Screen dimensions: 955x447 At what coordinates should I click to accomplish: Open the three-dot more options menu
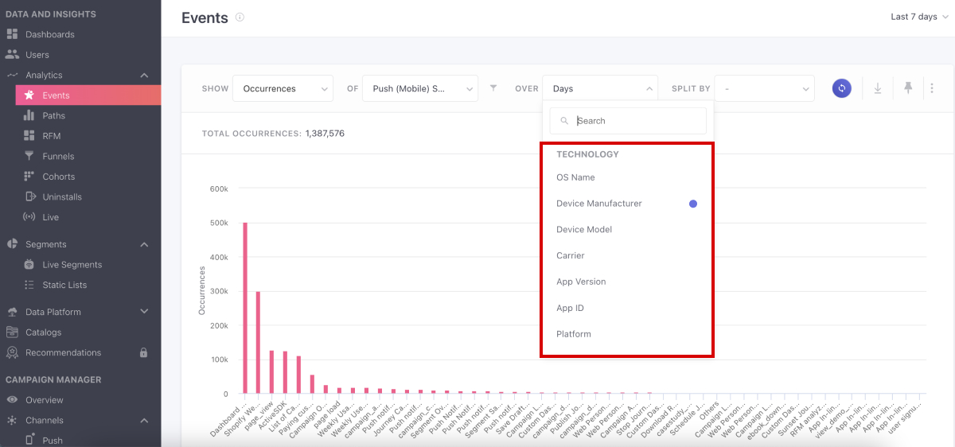932,89
